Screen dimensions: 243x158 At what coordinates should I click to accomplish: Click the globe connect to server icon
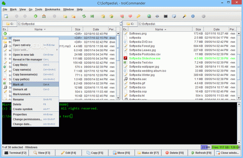click(149, 16)
